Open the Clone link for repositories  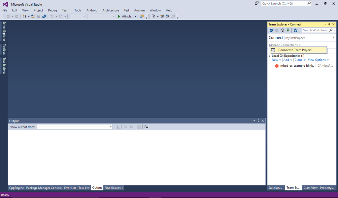tap(298, 60)
